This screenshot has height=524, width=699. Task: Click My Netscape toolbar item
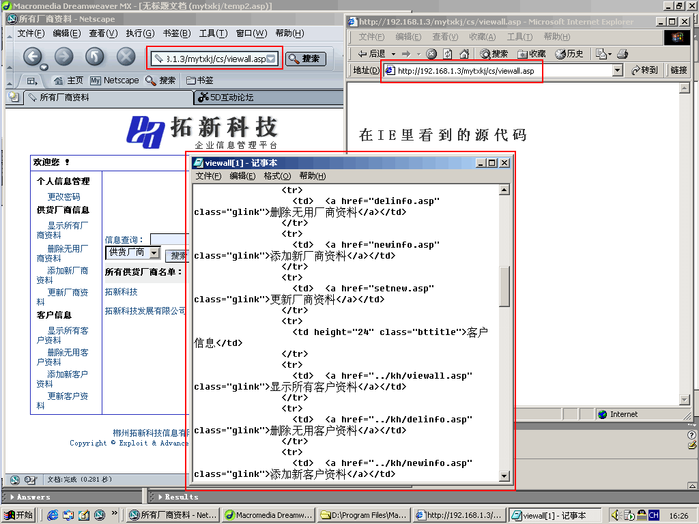click(x=115, y=81)
